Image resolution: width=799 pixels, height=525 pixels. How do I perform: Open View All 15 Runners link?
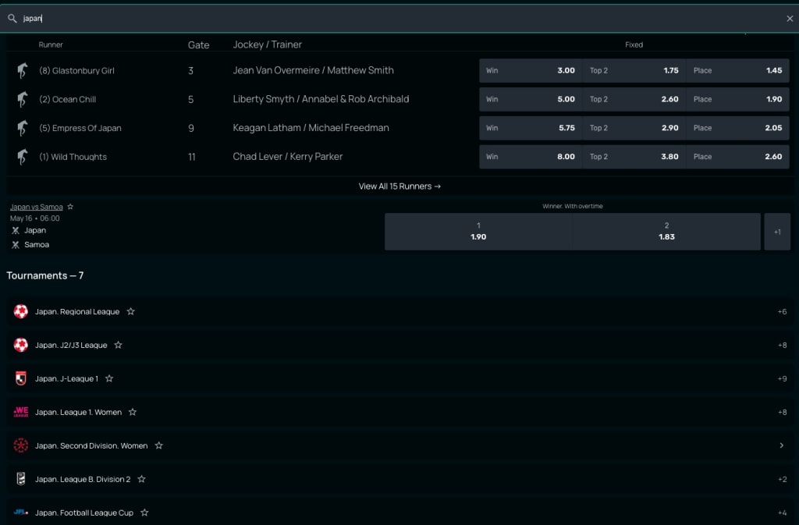click(x=399, y=186)
